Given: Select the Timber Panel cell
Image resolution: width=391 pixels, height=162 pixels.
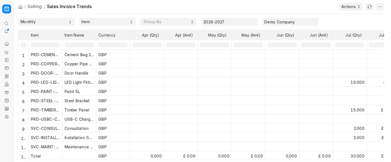Looking at the screenshot, I should [x=79, y=110].
